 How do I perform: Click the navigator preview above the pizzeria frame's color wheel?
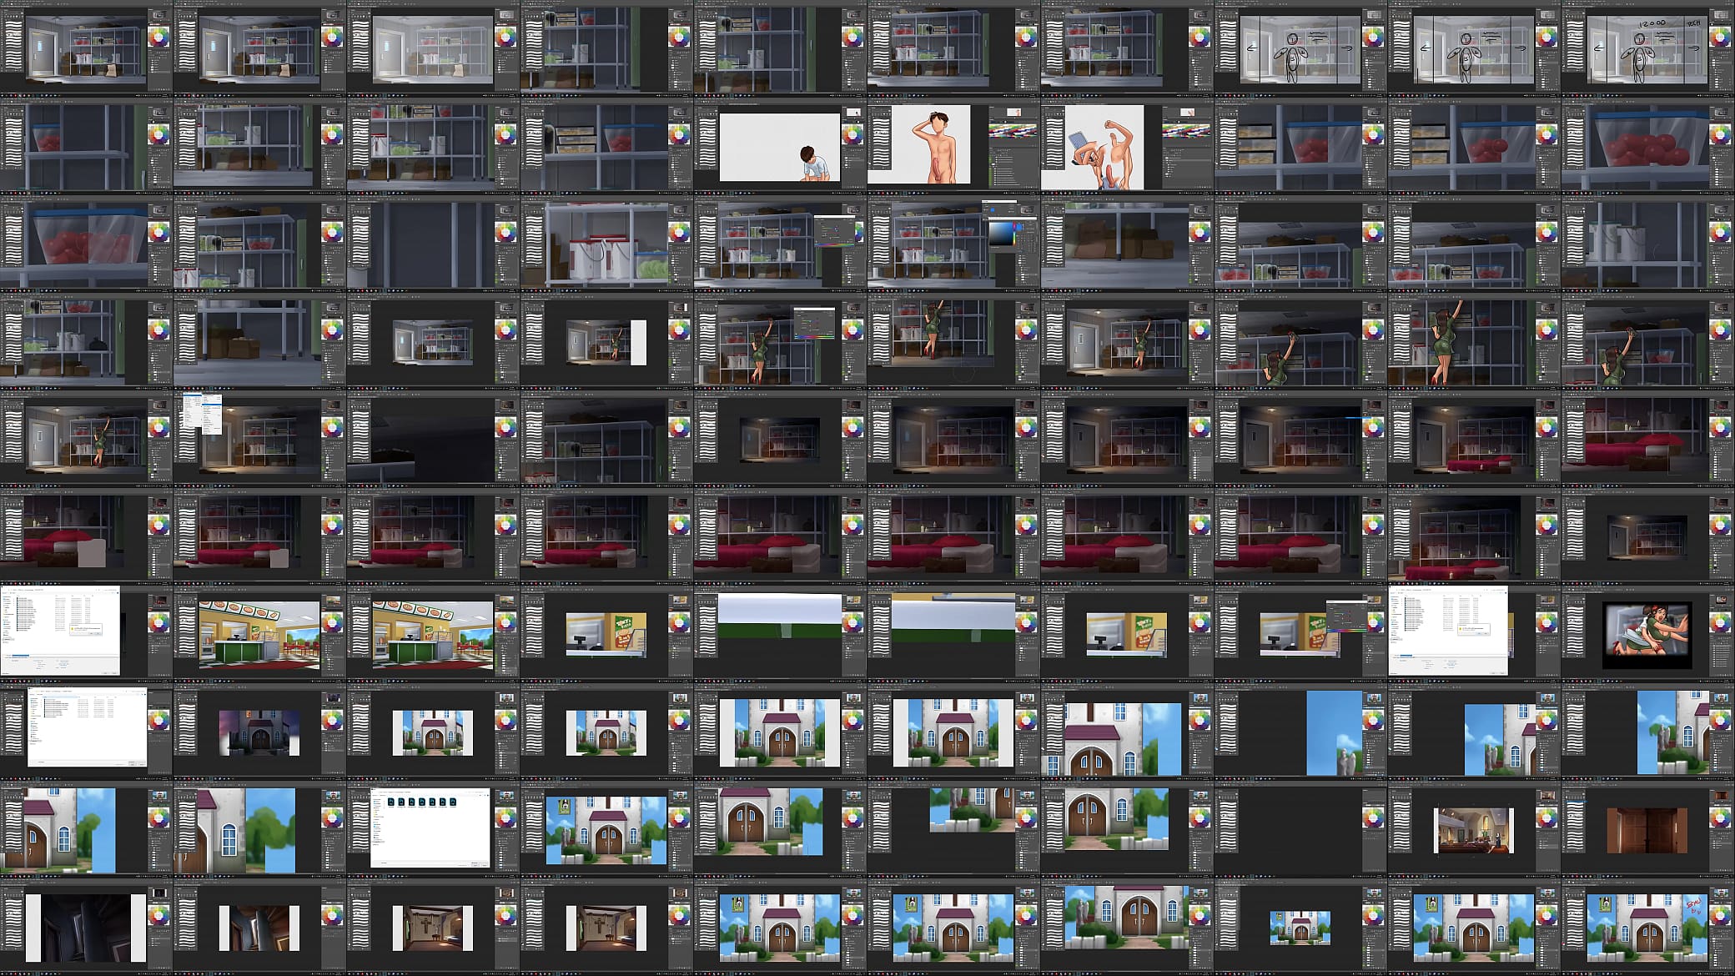coord(333,600)
